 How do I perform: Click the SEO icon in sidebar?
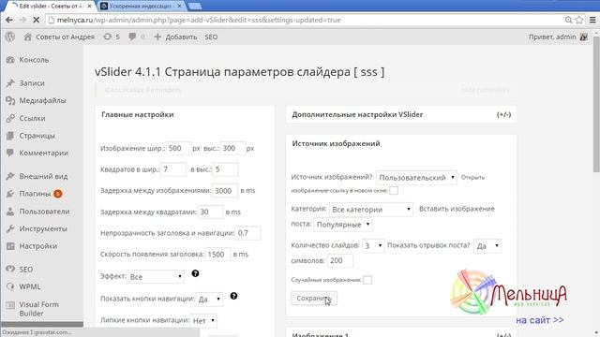click(10, 269)
